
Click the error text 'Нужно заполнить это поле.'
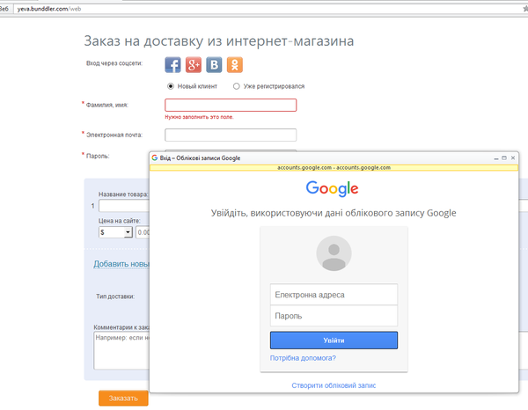click(x=199, y=117)
